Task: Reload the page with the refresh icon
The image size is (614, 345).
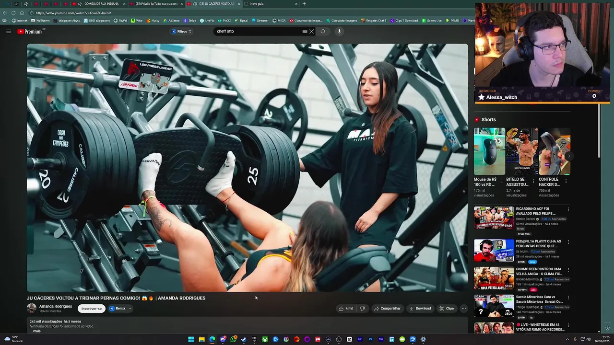Action: (x=13, y=13)
